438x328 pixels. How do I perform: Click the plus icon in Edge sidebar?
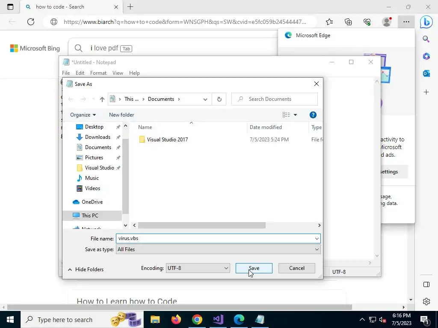(x=426, y=92)
